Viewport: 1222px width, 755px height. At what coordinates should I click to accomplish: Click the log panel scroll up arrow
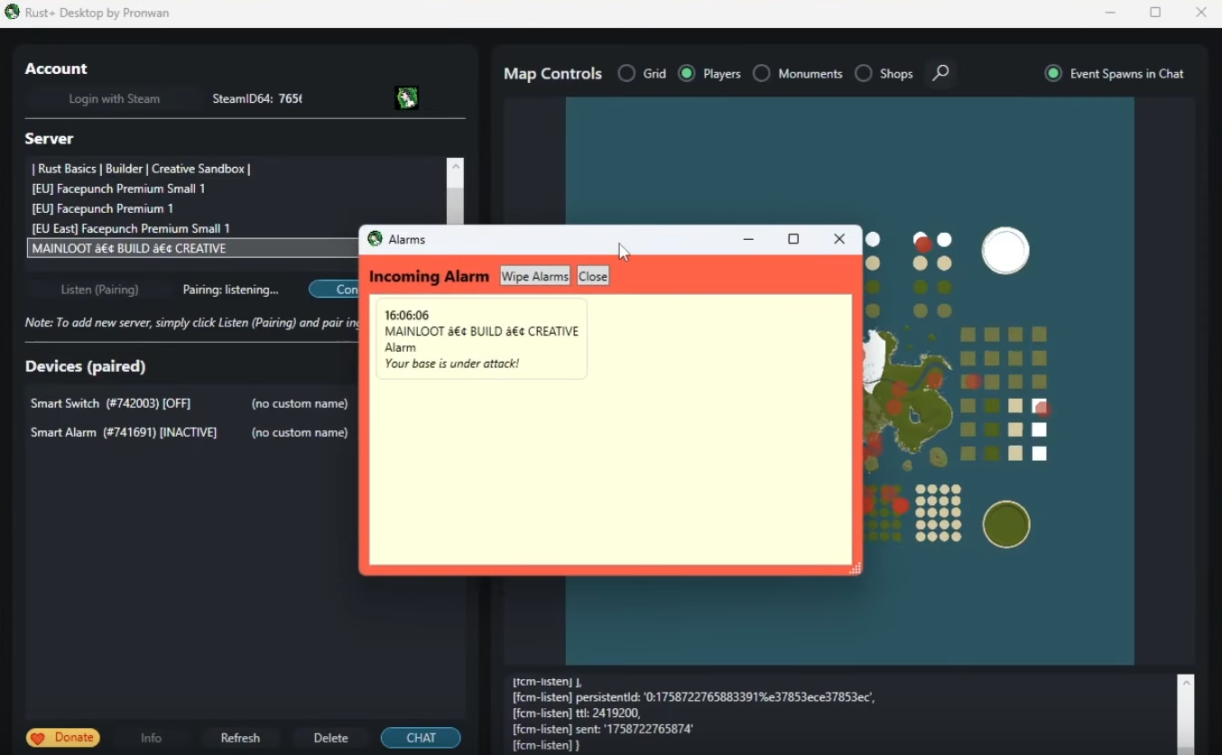point(1186,684)
